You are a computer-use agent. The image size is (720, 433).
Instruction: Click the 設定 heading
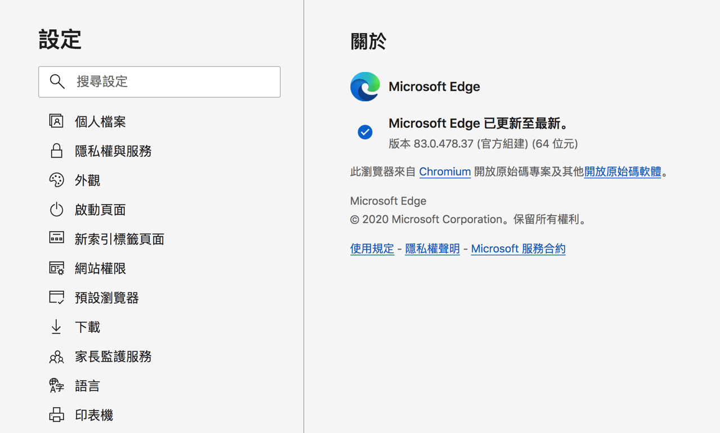pos(60,39)
